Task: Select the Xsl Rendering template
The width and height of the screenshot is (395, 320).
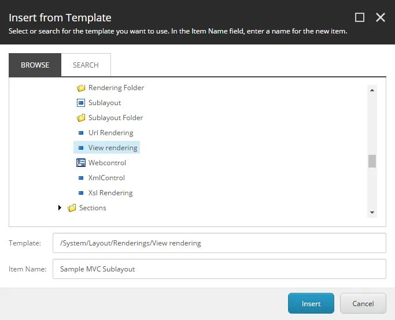Action: coord(110,193)
